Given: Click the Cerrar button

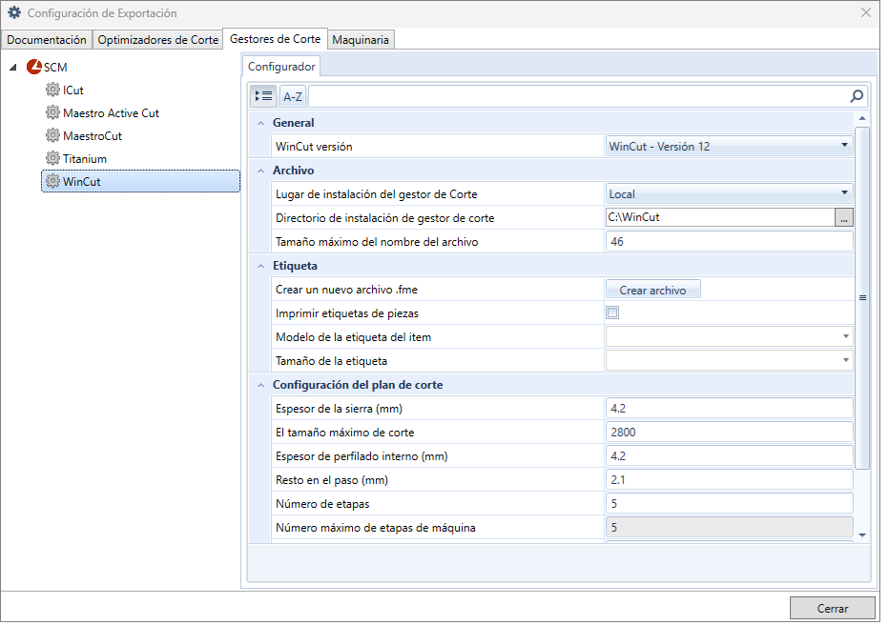Looking at the screenshot, I should tap(832, 608).
